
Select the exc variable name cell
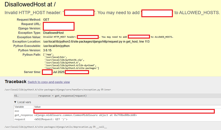pyautogui.click(x=17, y=111)
